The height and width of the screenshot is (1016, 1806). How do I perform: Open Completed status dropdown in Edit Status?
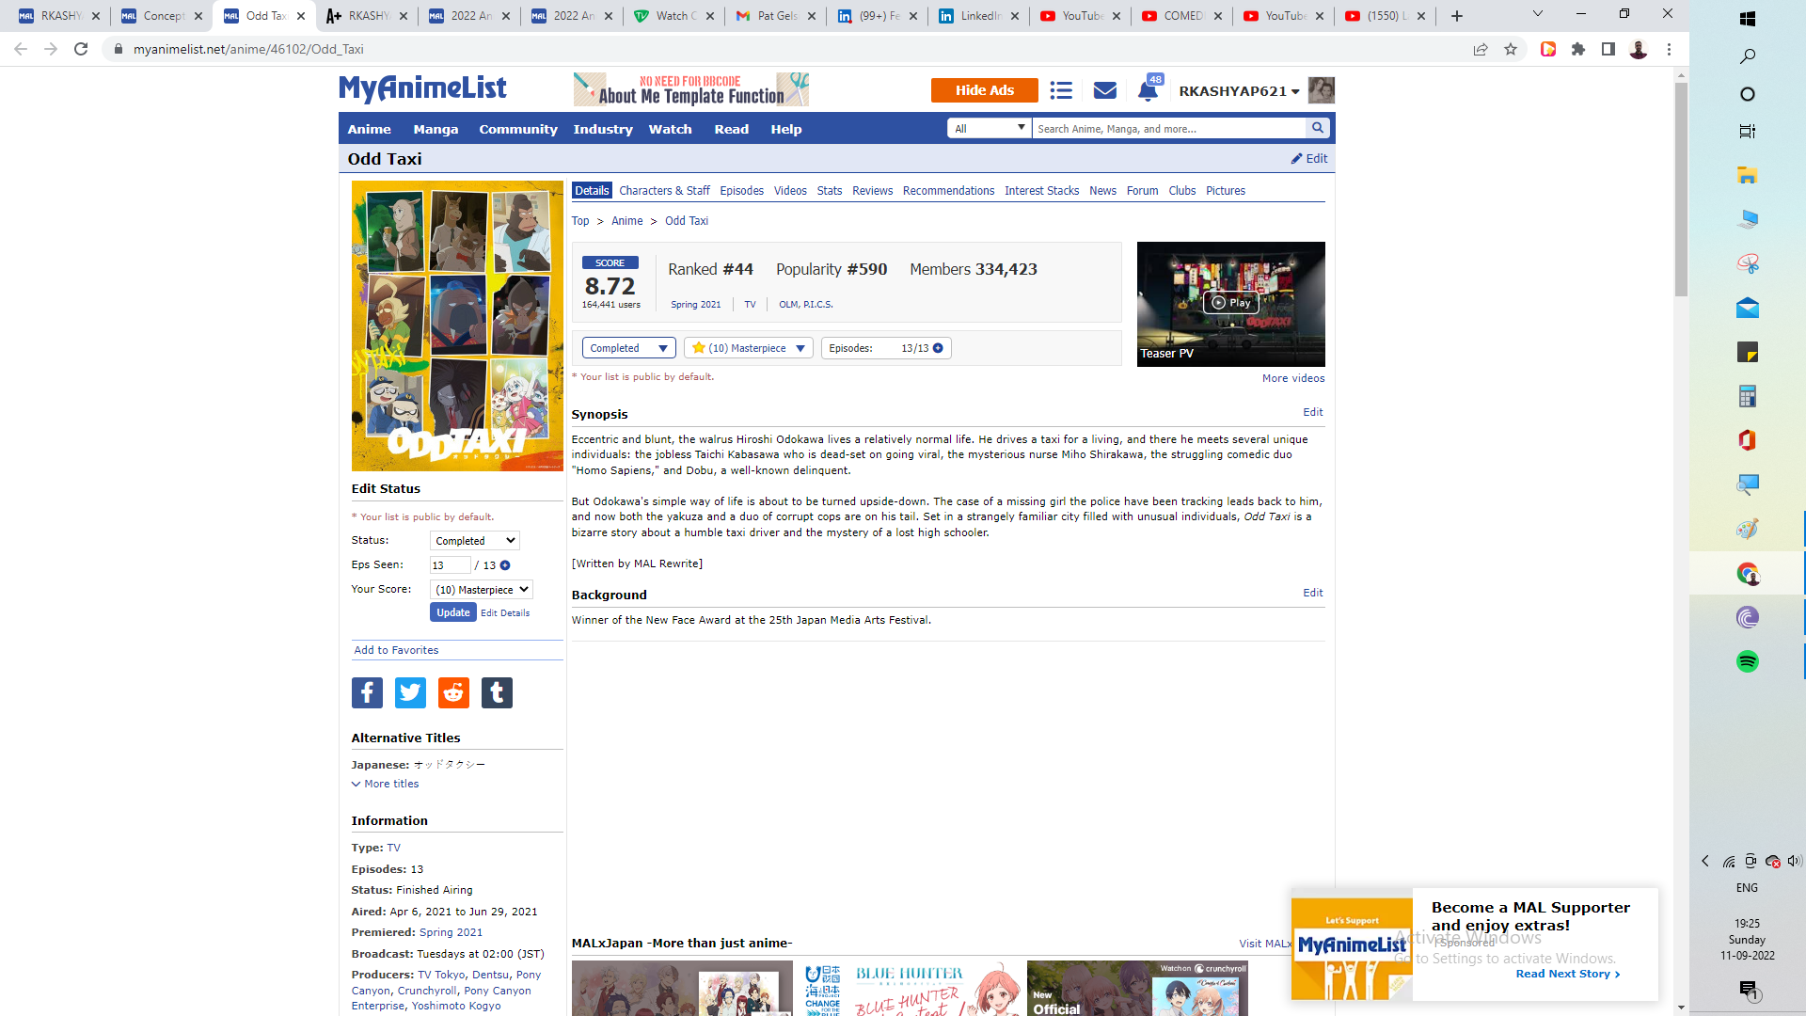[x=474, y=541]
